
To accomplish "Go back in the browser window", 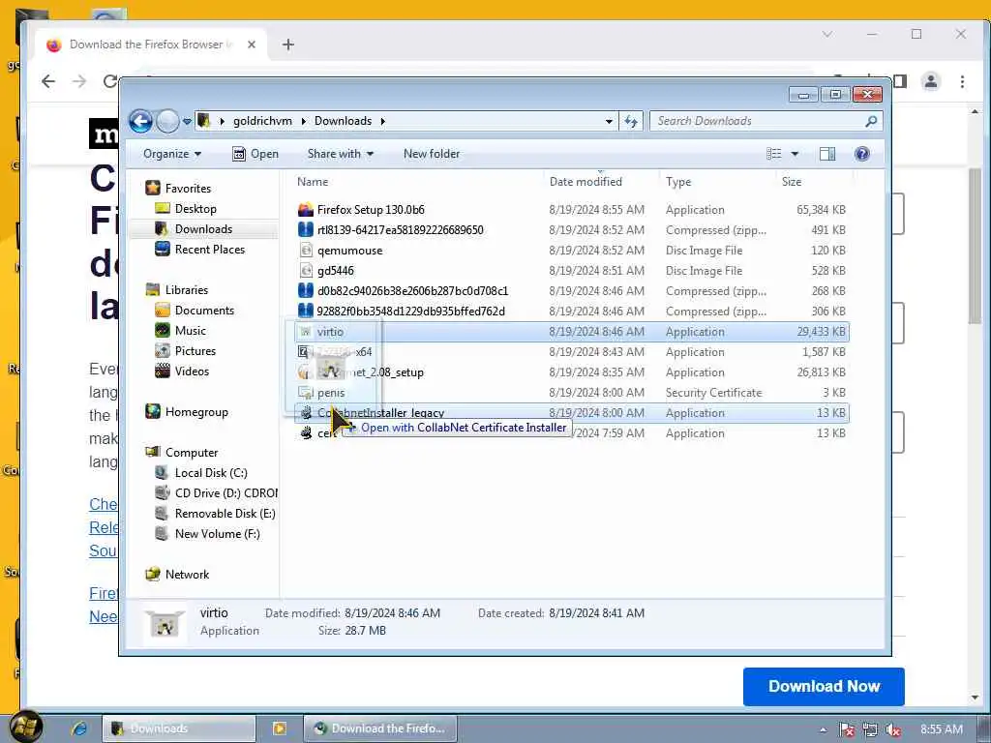I will point(48,81).
